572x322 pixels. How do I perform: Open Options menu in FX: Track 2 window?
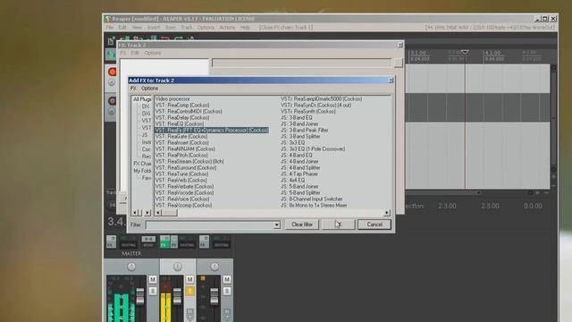(x=153, y=53)
